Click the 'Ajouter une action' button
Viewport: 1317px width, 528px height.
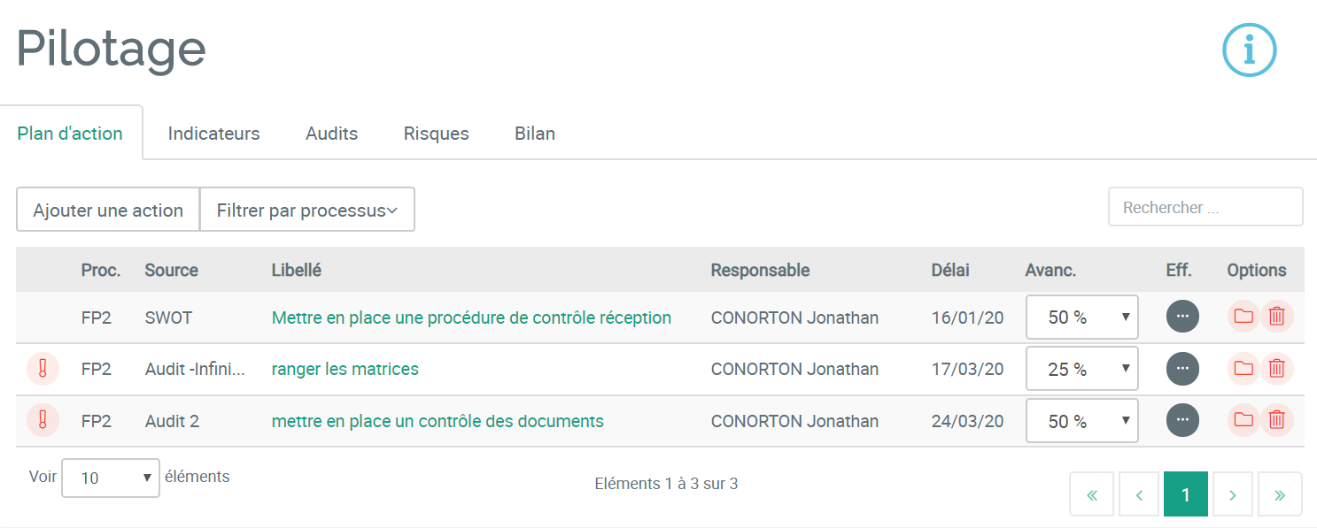pyautogui.click(x=108, y=210)
